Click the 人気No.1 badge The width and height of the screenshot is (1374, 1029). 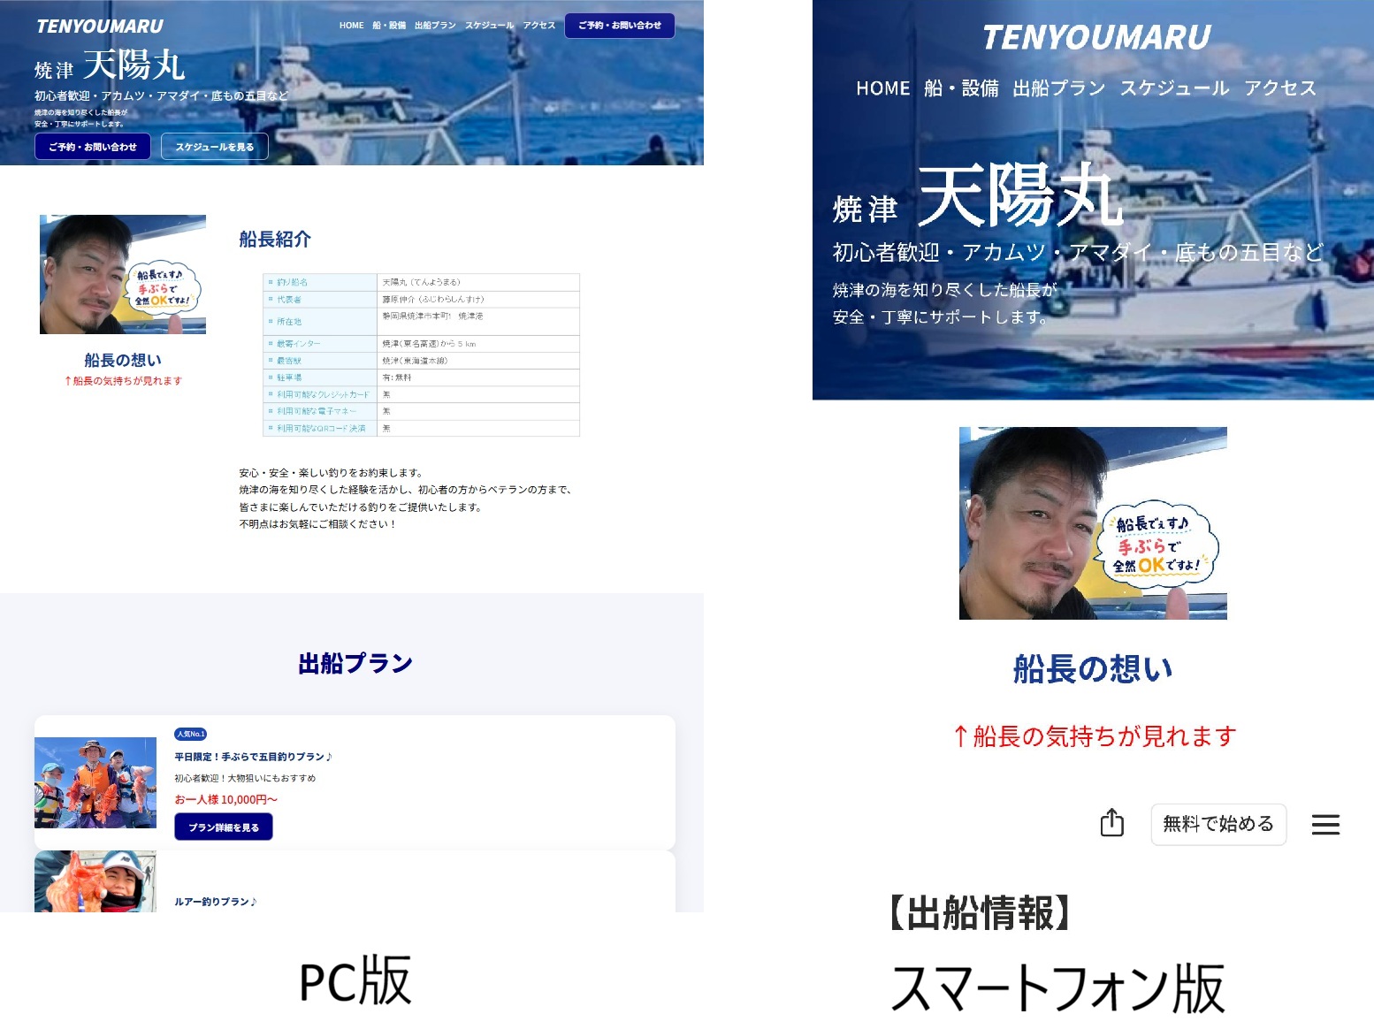click(x=190, y=734)
